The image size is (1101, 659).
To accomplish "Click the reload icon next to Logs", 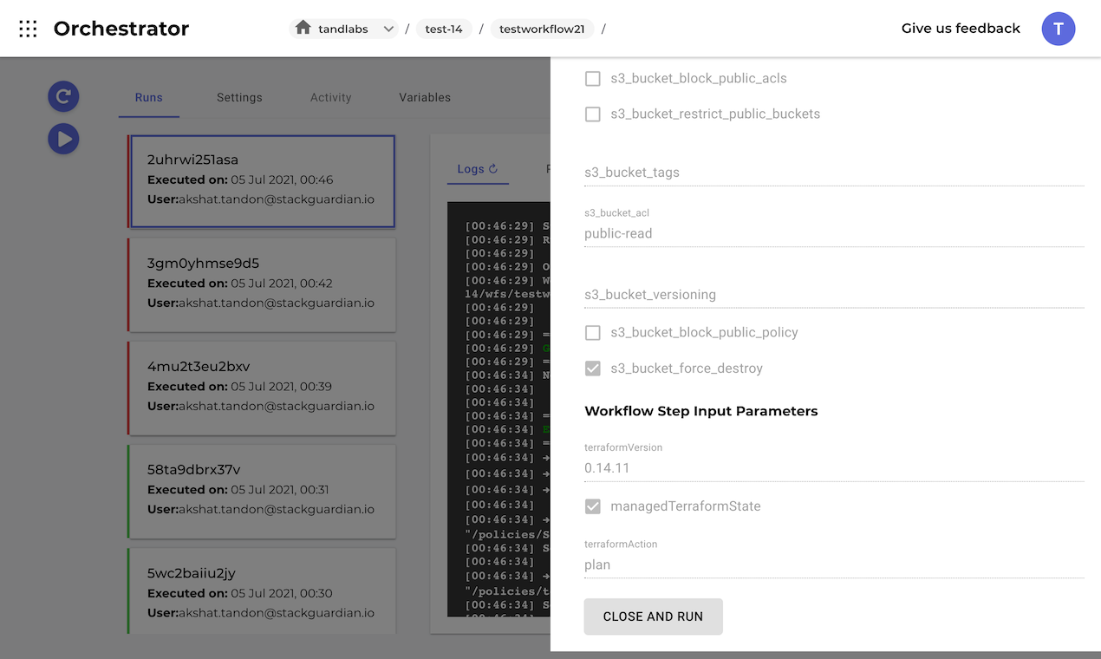I will [493, 169].
